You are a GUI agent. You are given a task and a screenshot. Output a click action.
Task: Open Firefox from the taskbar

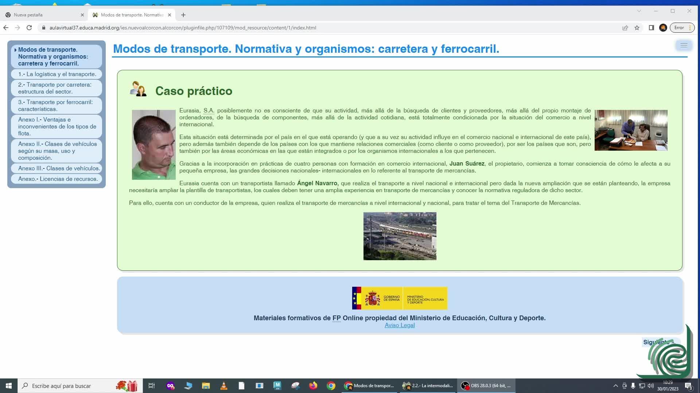[313, 386]
